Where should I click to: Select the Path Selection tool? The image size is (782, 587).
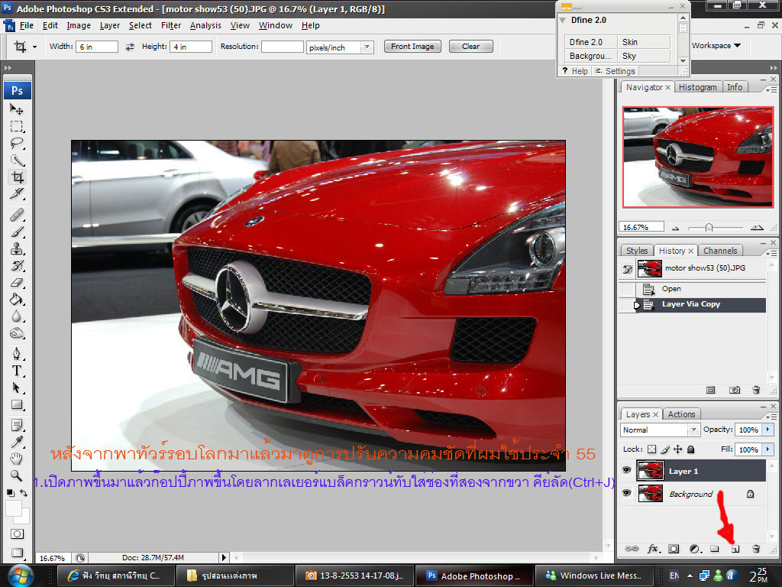[17, 388]
